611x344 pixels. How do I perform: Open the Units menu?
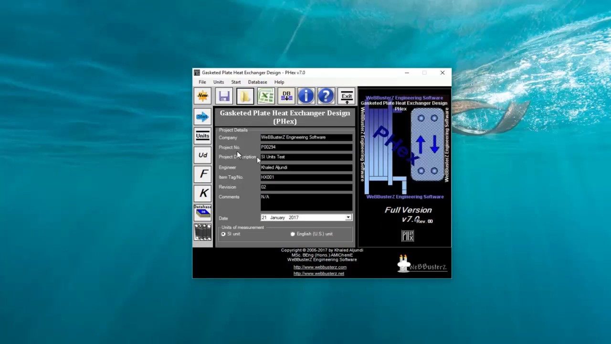coord(219,82)
